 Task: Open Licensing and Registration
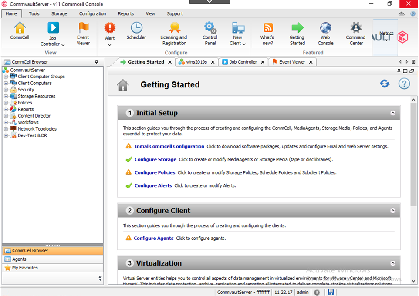(x=174, y=34)
